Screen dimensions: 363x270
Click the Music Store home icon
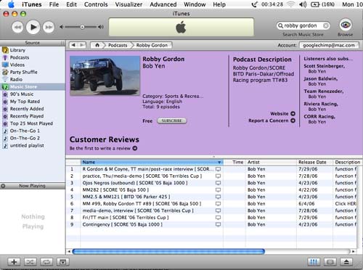97,45
